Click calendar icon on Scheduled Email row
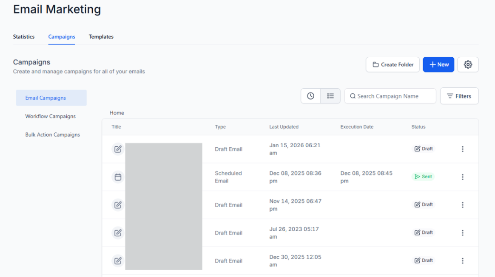This screenshot has width=495, height=277. (118, 177)
